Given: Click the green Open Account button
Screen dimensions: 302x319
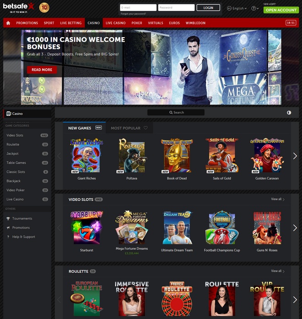Looking at the screenshot, I should [x=281, y=10].
